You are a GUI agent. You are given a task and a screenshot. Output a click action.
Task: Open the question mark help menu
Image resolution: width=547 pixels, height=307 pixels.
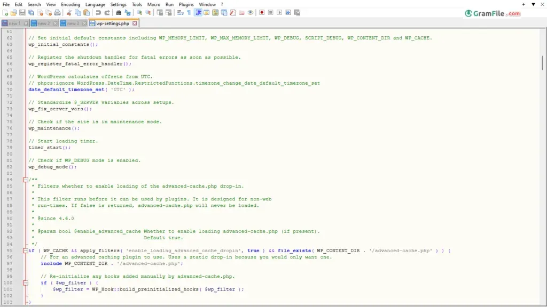tap(222, 4)
